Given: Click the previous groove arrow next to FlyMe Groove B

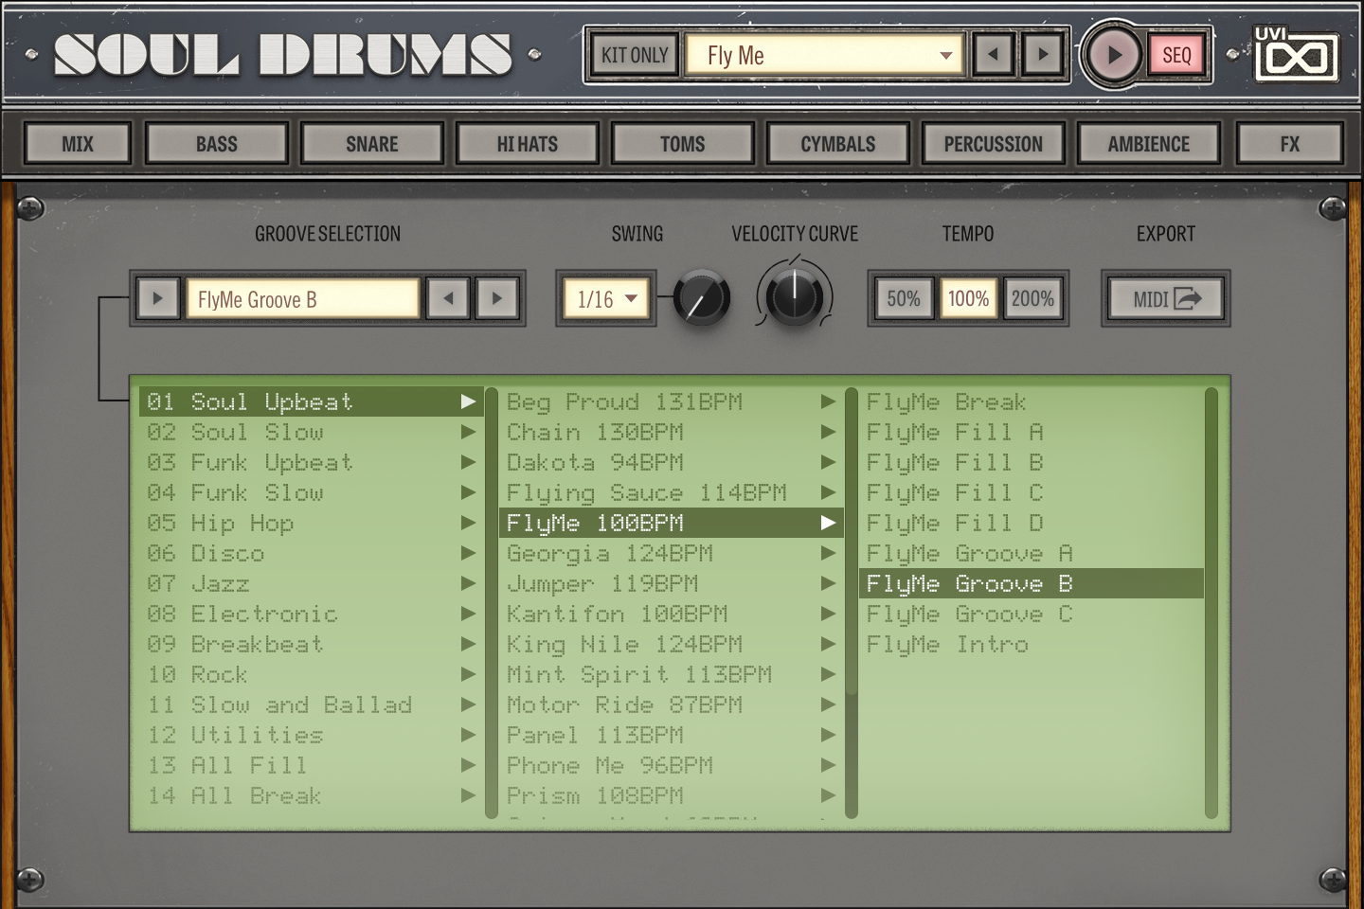Looking at the screenshot, I should coord(446,298).
